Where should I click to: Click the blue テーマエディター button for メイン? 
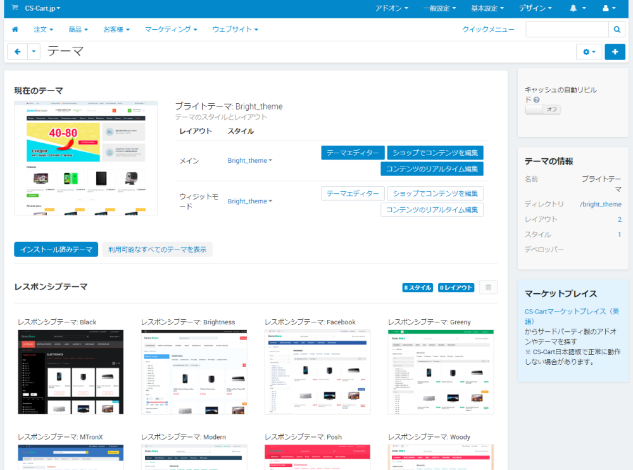coord(353,153)
